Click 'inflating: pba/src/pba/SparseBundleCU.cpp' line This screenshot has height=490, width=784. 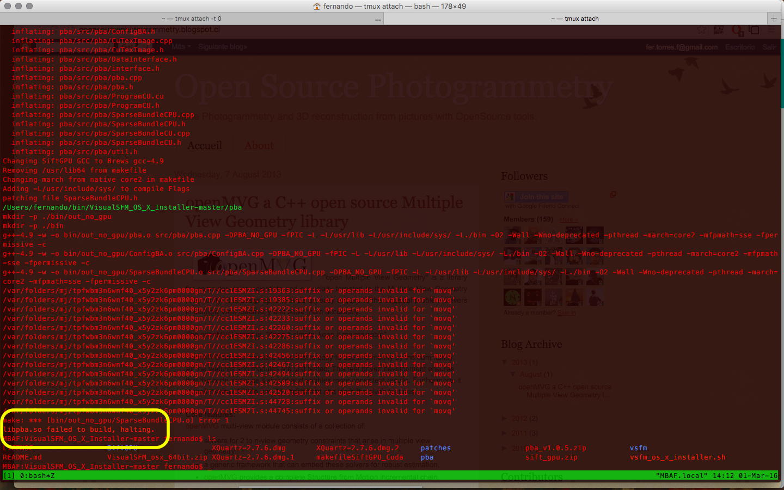click(x=100, y=133)
